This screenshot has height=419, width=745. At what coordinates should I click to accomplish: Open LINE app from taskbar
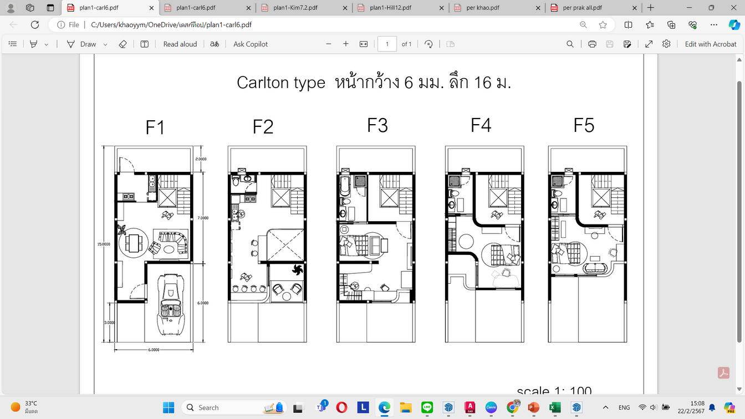[427, 408]
